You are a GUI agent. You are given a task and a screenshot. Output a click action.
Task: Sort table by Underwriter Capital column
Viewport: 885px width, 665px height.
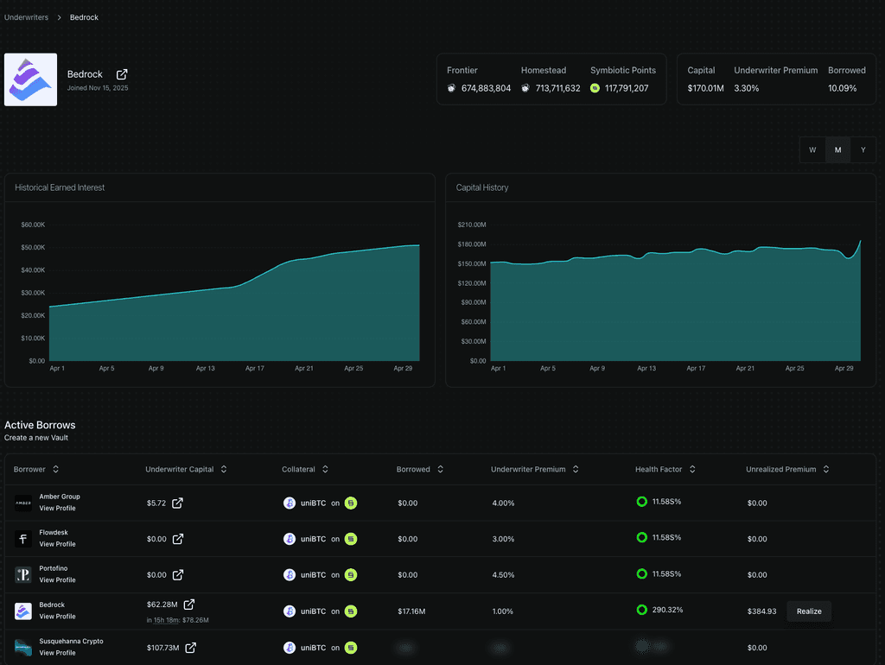pos(224,469)
